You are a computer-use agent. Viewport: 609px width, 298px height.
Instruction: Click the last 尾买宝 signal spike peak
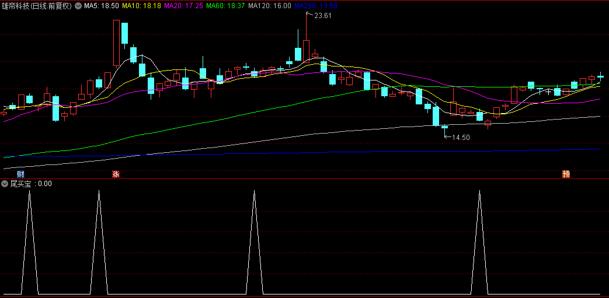click(479, 191)
